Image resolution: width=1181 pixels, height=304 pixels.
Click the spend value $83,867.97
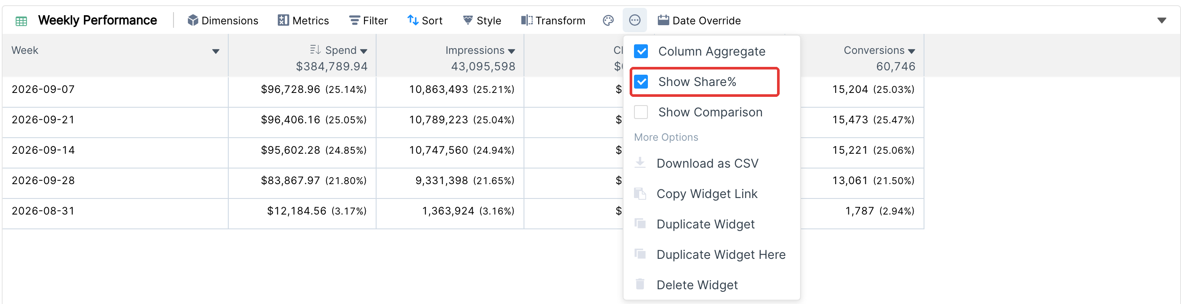click(290, 180)
